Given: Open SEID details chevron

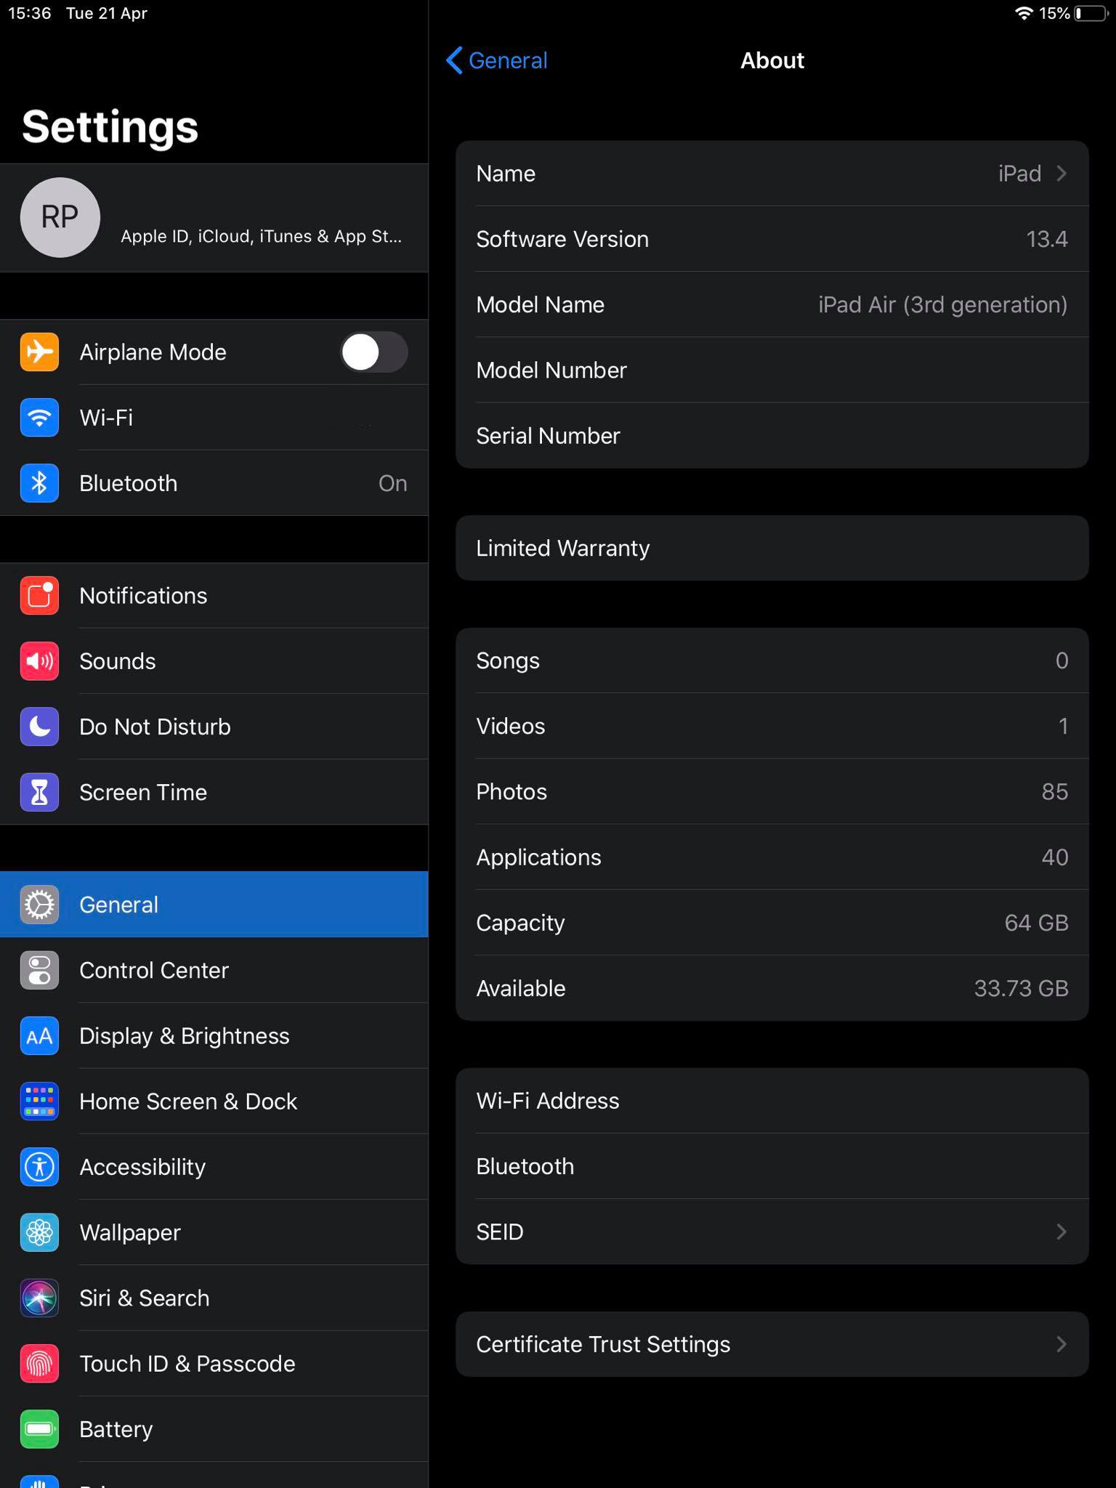Looking at the screenshot, I should pos(1061,1232).
